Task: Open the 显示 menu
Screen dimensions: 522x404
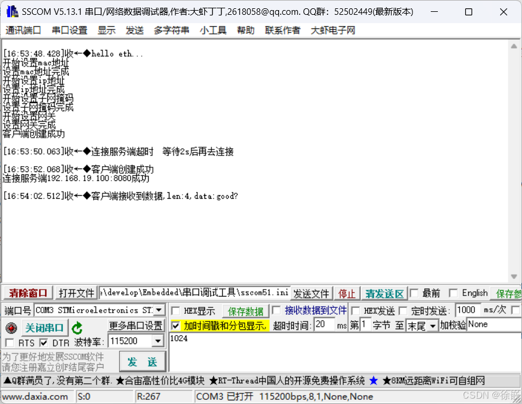Action: point(107,30)
